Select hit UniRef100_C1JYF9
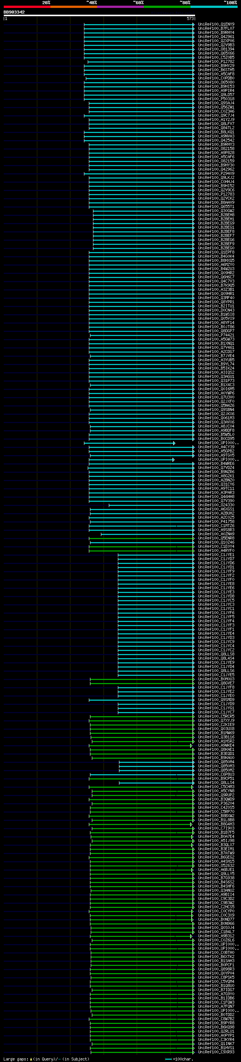 click(216, 571)
